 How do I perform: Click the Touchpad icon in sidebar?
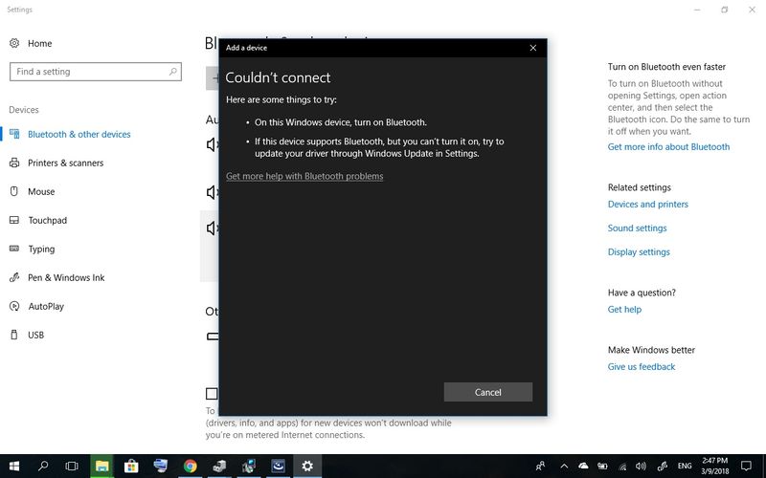(14, 220)
